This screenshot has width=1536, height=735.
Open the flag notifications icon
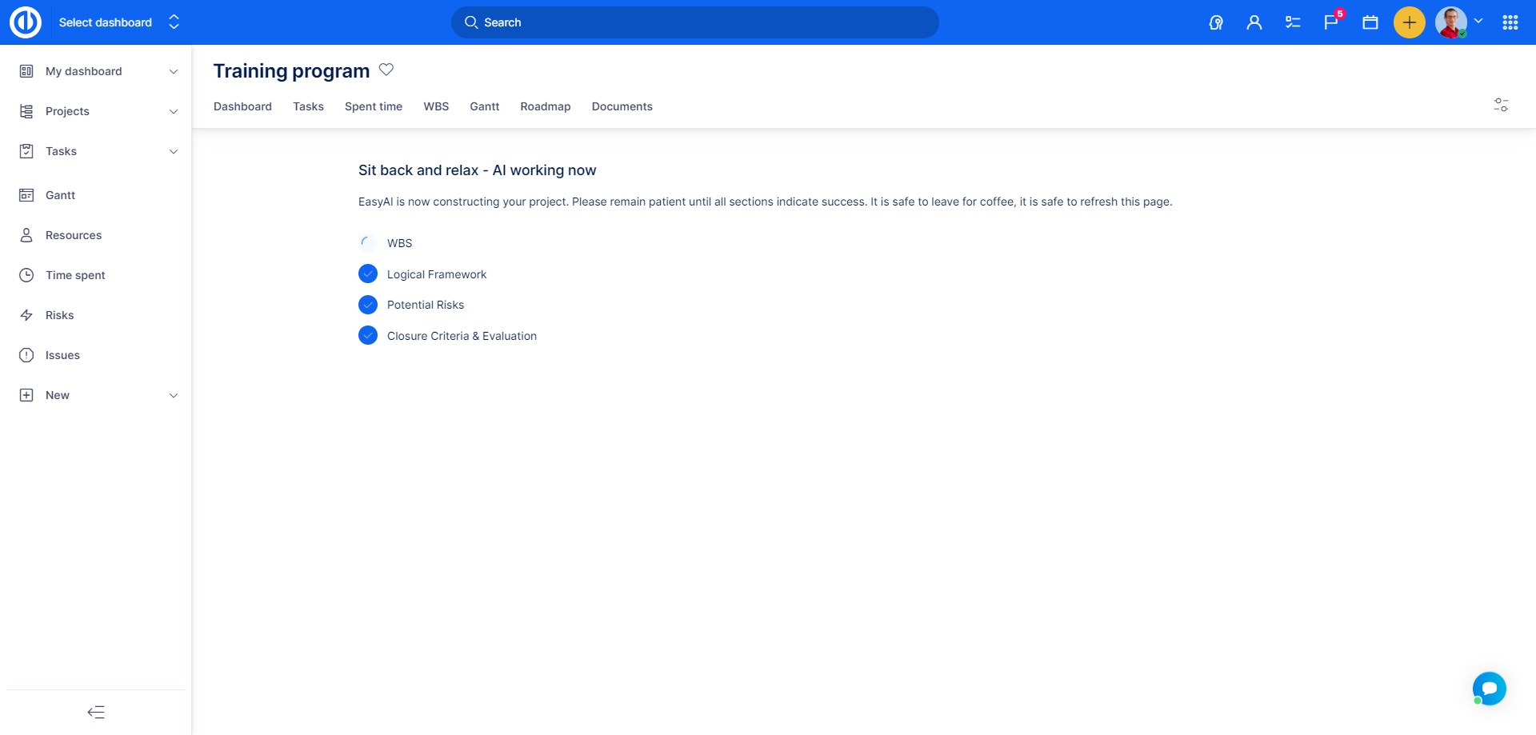1331,22
